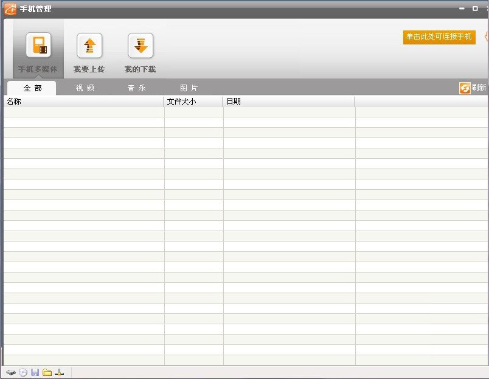
Task: Open the yellow folder icon in status bar
Action: pos(47,372)
